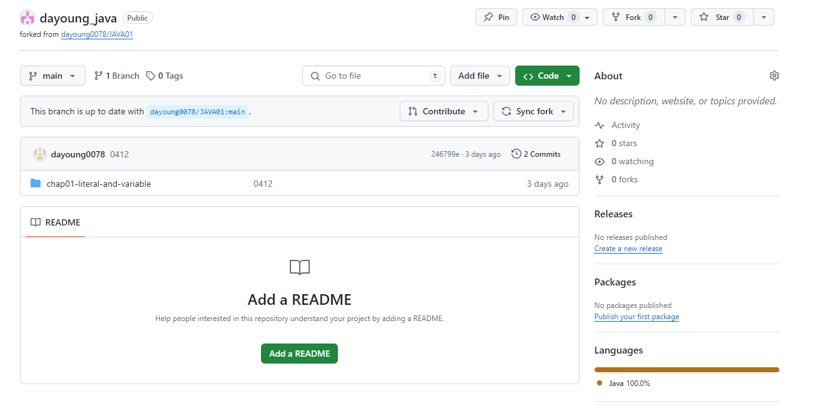Click the dayoung_java repository avatar icon
This screenshot has width=830, height=406.
coord(27,17)
